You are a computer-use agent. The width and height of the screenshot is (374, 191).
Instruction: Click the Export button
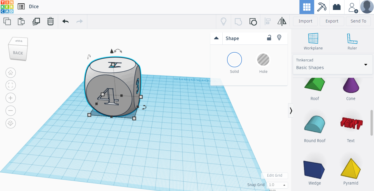332,21
